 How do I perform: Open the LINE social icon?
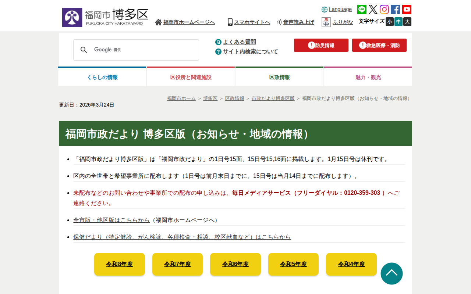[362, 10]
